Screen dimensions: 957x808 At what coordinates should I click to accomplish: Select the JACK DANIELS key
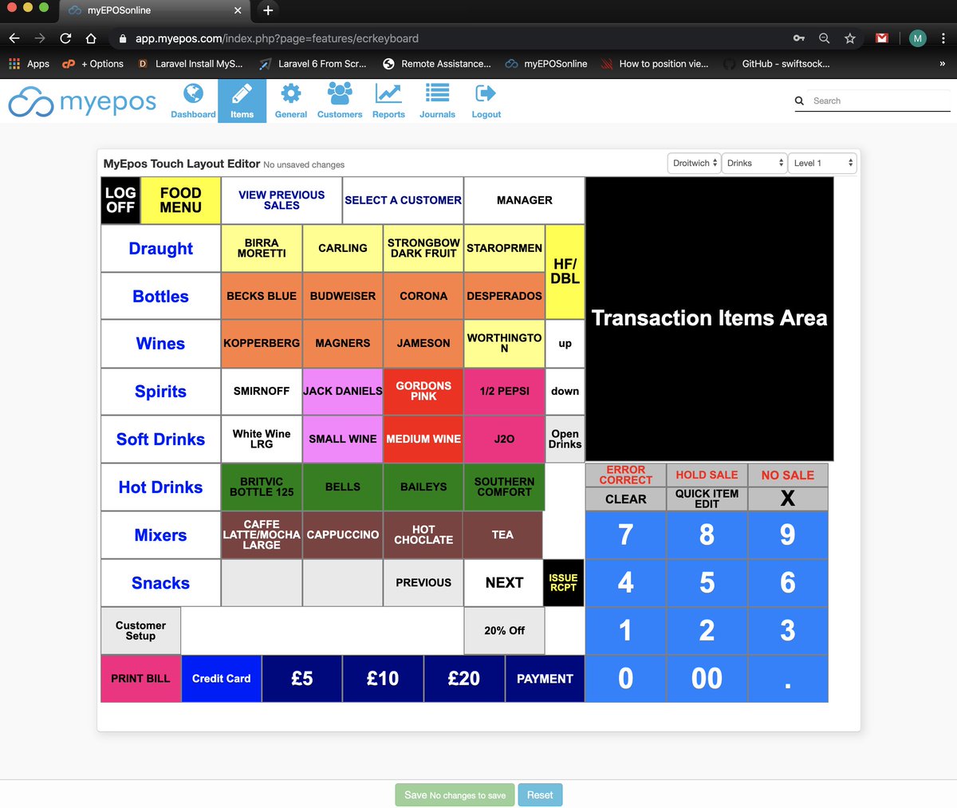tap(342, 392)
